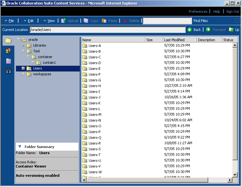This screenshot has width=242, height=187.
Task: Click the Internet Explorer title bar icon
Action: tap(3, 3)
